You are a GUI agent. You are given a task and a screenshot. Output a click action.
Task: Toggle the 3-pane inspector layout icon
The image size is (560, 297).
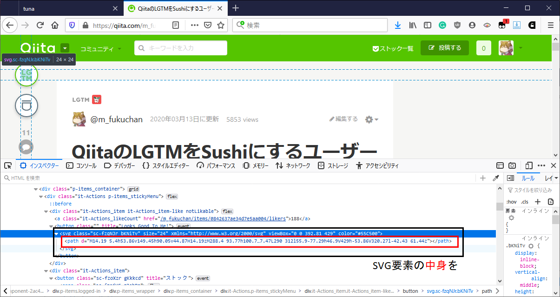coord(510,178)
